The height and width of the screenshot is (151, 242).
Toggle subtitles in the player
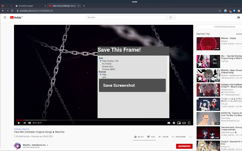pyautogui.click(x=169, y=123)
